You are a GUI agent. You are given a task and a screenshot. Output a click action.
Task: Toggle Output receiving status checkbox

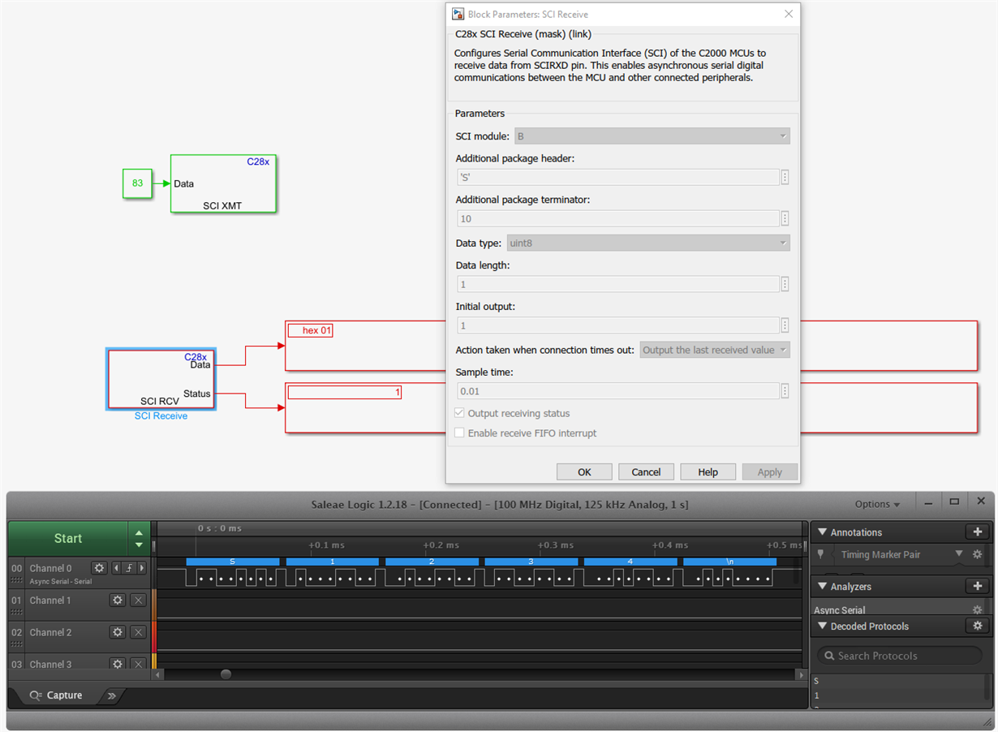459,413
